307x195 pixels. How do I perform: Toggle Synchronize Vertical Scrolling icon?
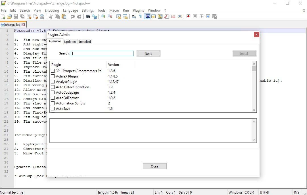(x=119, y=17)
